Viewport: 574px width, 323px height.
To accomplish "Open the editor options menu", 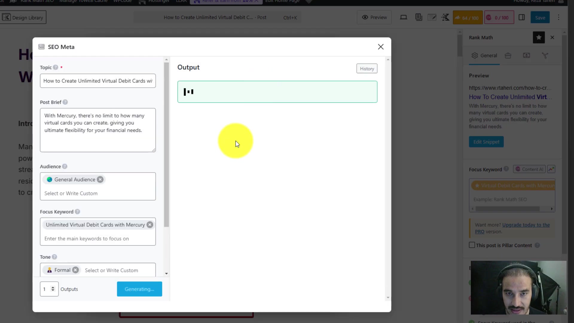I will (x=558, y=17).
